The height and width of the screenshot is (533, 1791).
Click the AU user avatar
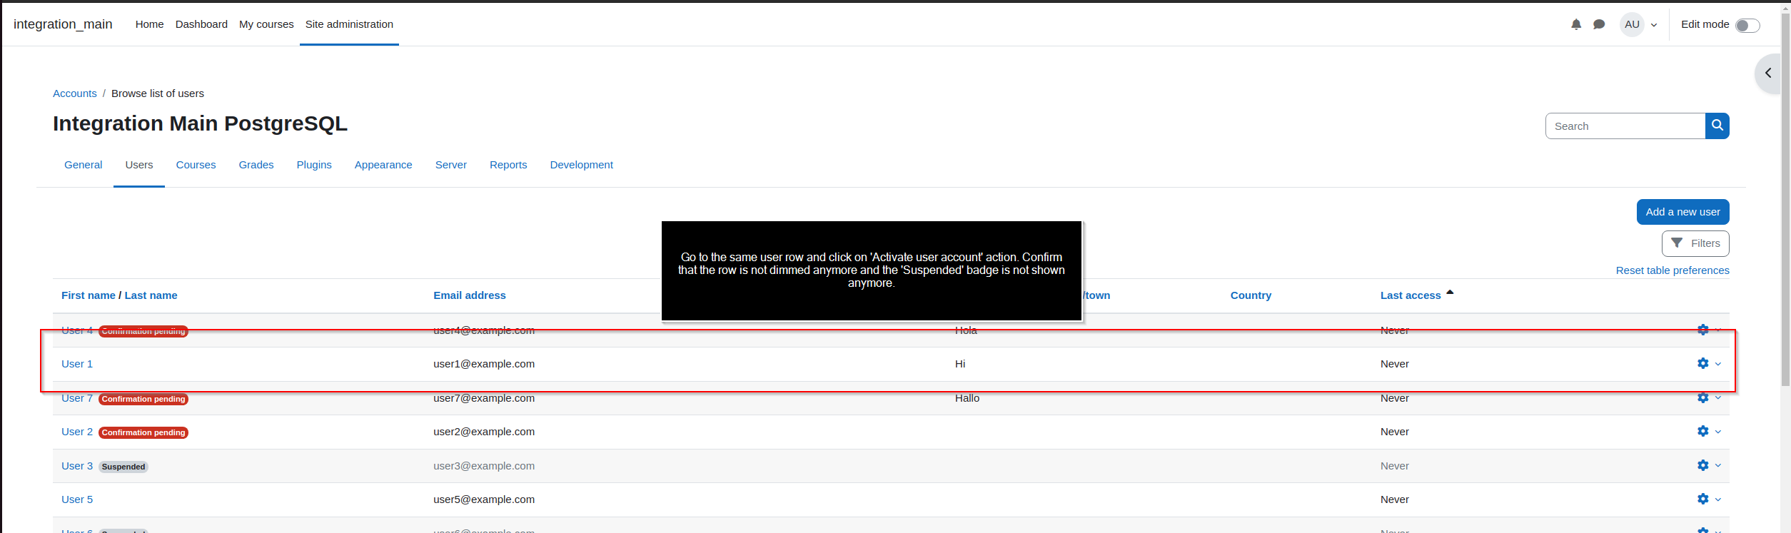[1632, 24]
